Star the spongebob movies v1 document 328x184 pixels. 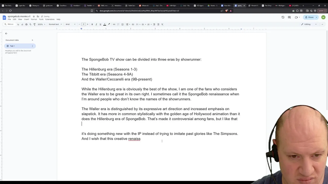[34, 16]
